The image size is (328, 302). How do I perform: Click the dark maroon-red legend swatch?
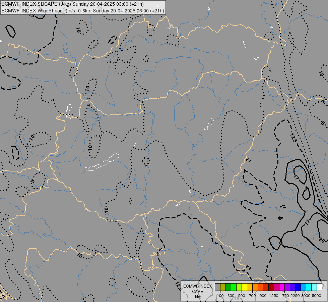pyautogui.click(x=271, y=287)
